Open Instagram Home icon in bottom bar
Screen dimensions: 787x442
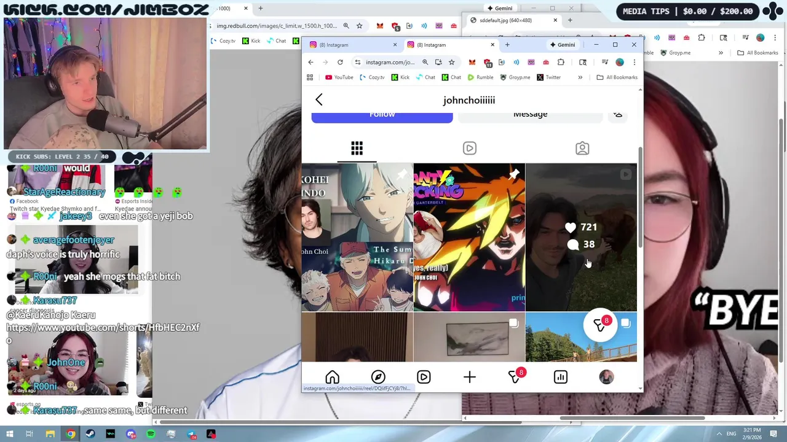coord(332,377)
